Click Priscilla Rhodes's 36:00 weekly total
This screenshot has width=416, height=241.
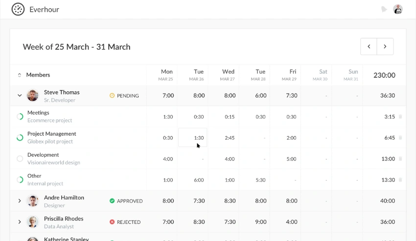pos(388,221)
